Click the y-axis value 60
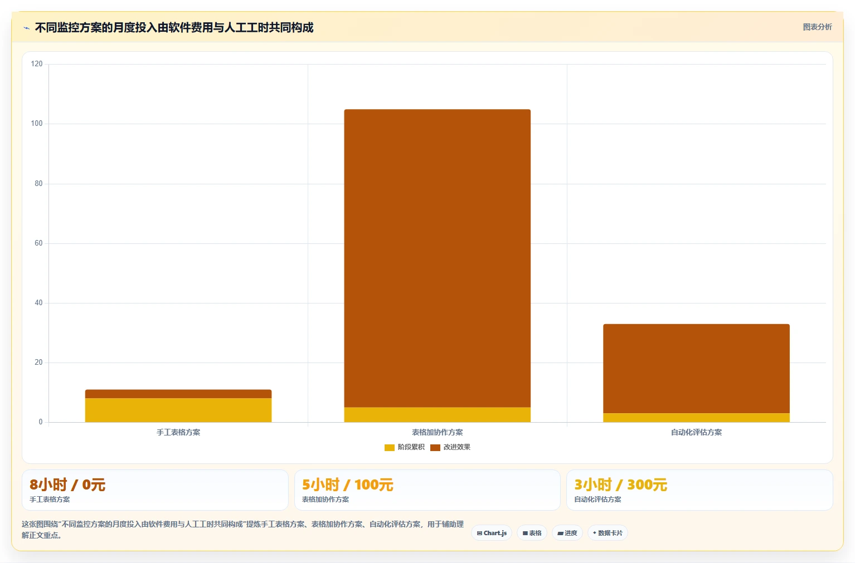 pos(38,243)
